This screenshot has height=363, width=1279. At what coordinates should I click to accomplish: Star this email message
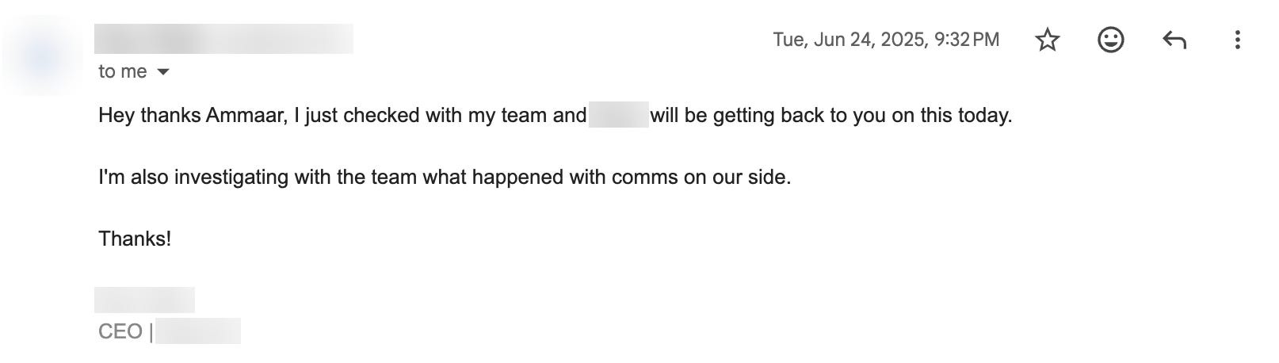click(x=1048, y=40)
